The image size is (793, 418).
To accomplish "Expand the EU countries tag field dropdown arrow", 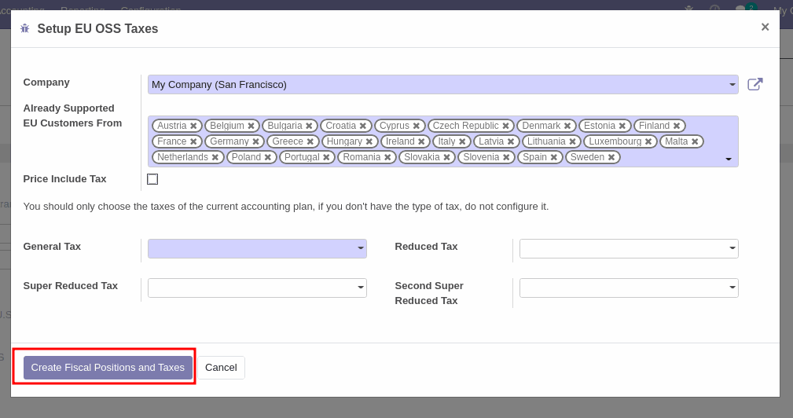I will [729, 159].
